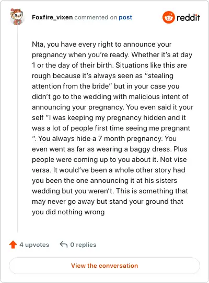The height and width of the screenshot is (283, 209).
Task: Click the Reddit Snoo logo icon
Action: click(168, 17)
